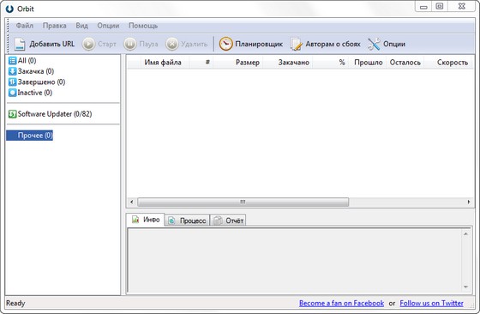Image resolution: width=480 pixels, height=314 pixels.
Task: Click the Добавить URL document icon
Action: tap(20, 44)
